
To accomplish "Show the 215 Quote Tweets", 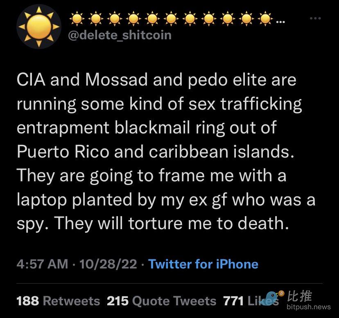I will point(161,301).
